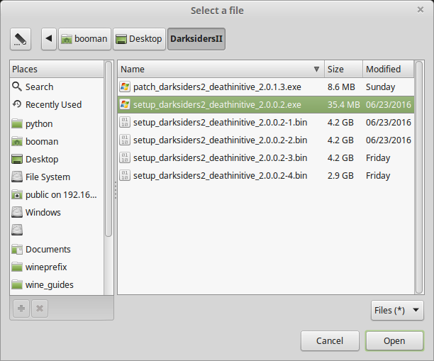Click the Documents label in Places
Viewport: 434px width, 361px height.
(x=48, y=250)
